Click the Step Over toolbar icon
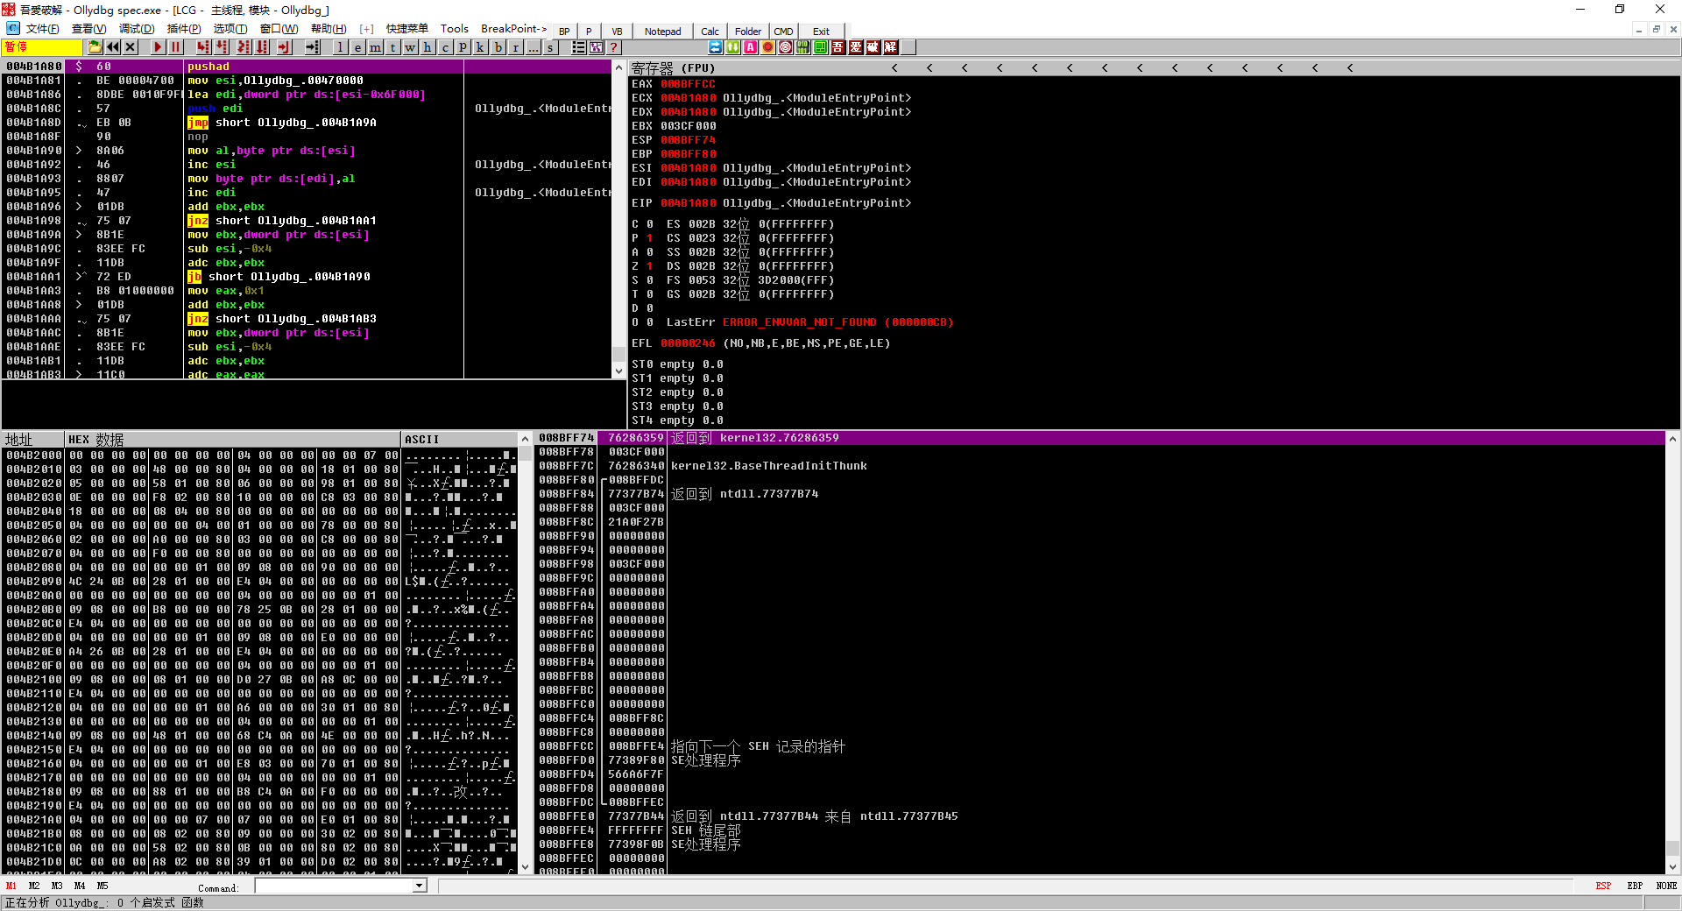 [223, 47]
